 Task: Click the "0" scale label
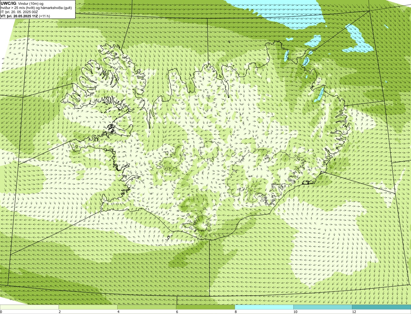pyautogui.click(x=1, y=312)
